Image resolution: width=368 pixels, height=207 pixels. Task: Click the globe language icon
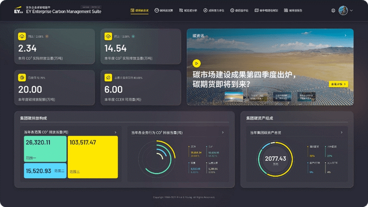pos(333,10)
